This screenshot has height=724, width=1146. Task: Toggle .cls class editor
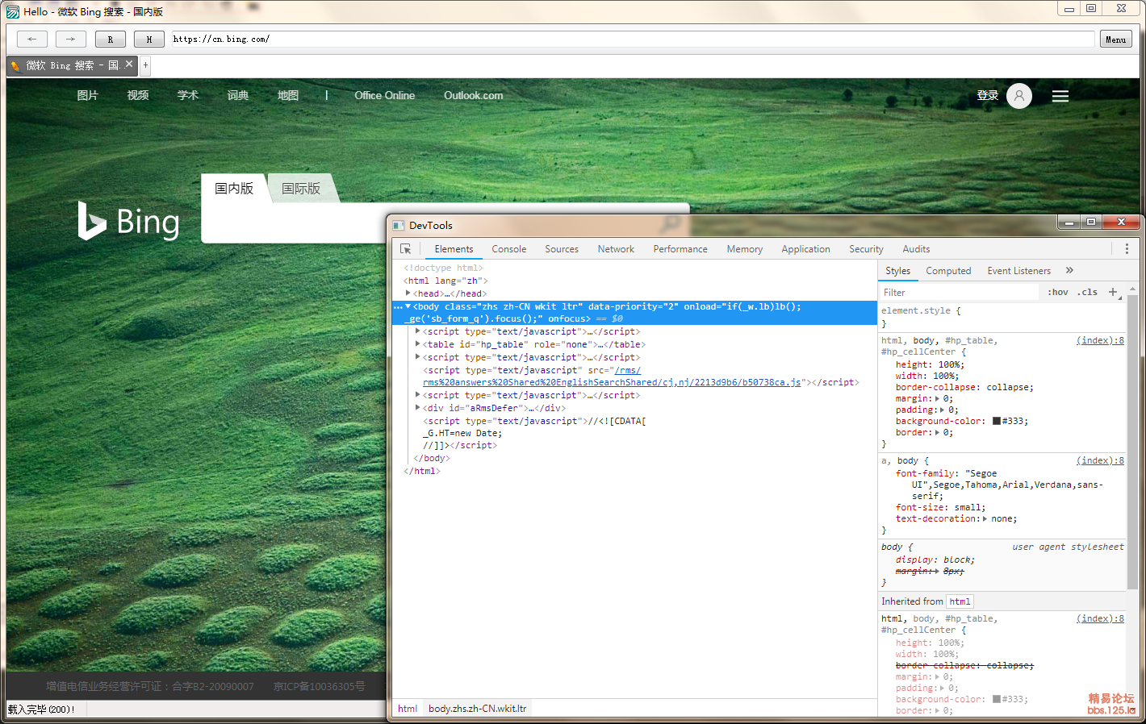pyautogui.click(x=1088, y=292)
